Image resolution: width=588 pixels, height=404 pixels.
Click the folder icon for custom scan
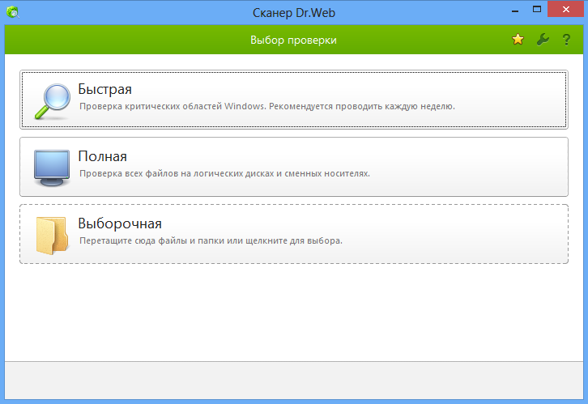point(52,236)
